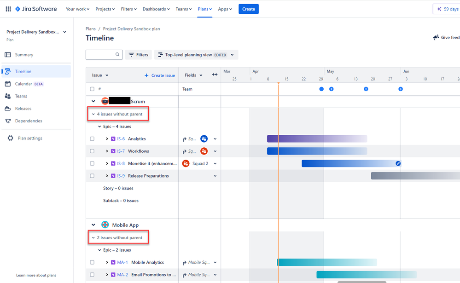Click the red team avatar on IS-7 row
This screenshot has height=283, width=460.
[204, 151]
